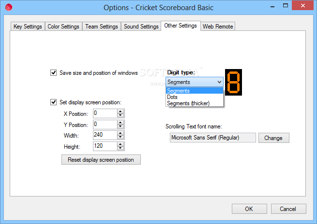Focus the Width value field
The width and height of the screenshot is (317, 224).
[105, 135]
